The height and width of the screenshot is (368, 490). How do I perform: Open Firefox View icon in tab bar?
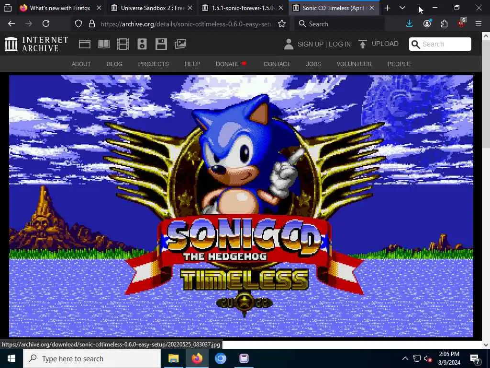click(x=8, y=8)
